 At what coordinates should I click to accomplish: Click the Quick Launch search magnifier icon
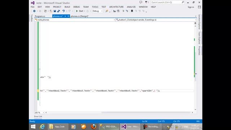[183, 2]
